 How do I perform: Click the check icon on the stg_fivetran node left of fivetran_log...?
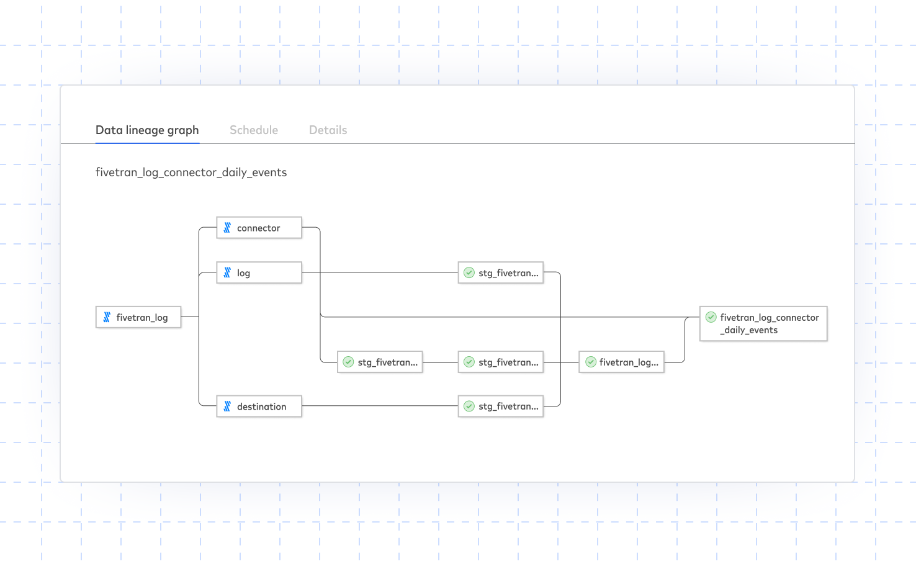tap(469, 362)
